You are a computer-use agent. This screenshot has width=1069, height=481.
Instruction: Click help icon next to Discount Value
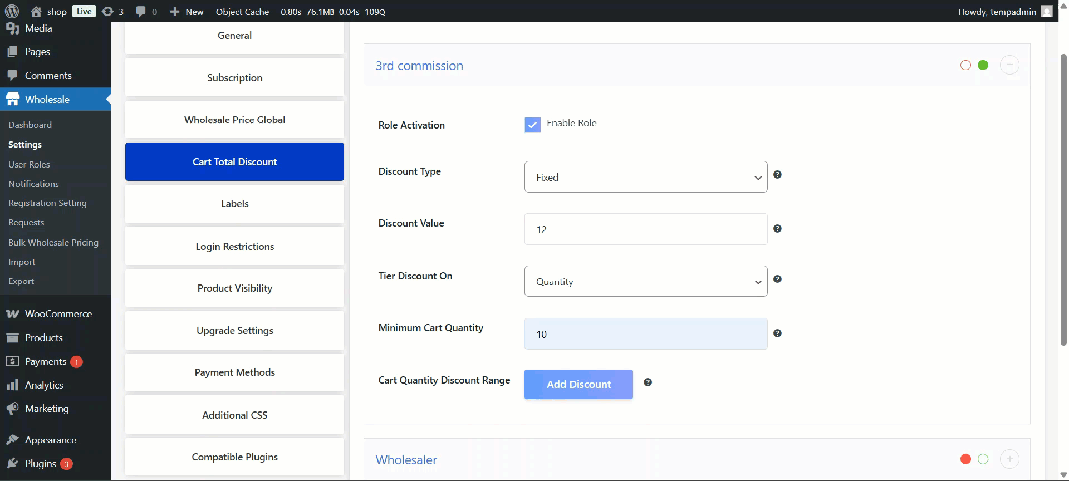coord(778,229)
